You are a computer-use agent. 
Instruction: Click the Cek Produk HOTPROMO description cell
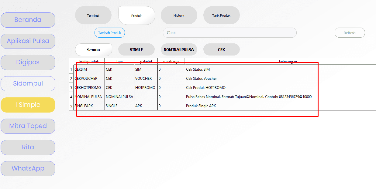click(206, 88)
